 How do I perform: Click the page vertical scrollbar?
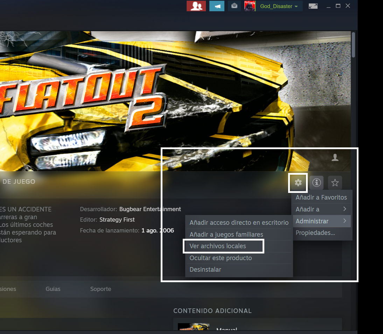coord(354,45)
